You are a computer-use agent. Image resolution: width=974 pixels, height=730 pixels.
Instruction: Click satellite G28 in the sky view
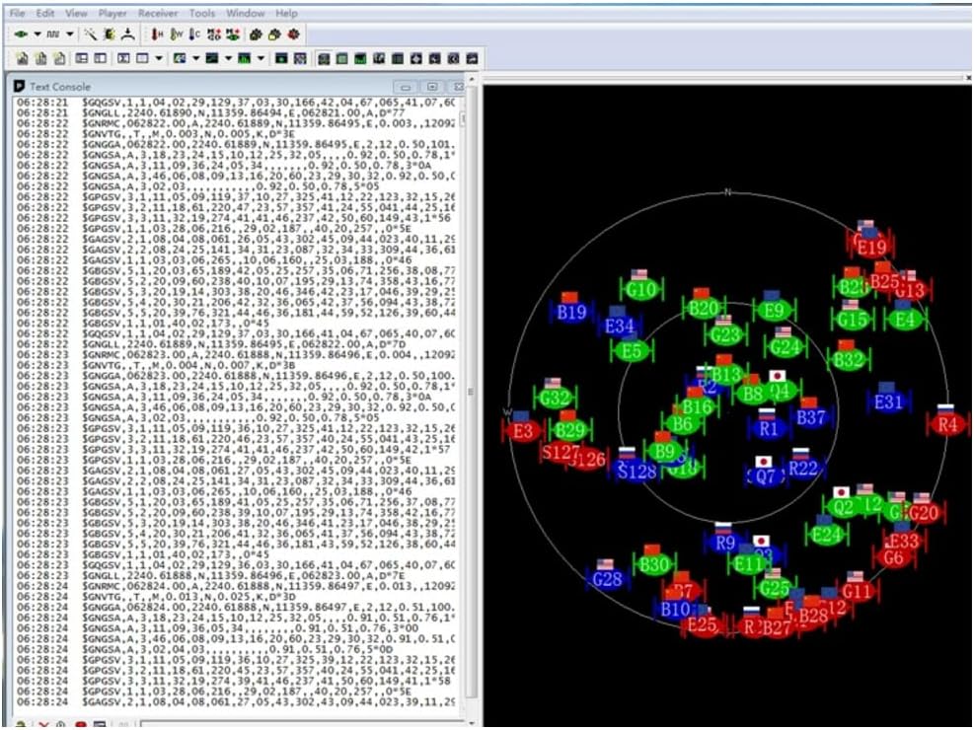click(x=607, y=579)
